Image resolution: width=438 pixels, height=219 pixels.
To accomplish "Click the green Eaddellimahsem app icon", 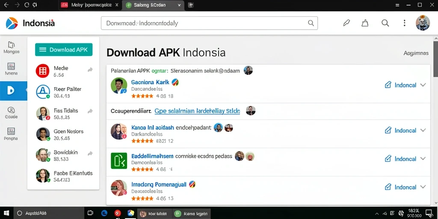I will pos(119,161).
